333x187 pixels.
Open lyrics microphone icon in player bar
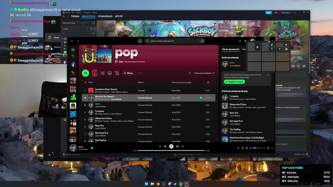238,148
